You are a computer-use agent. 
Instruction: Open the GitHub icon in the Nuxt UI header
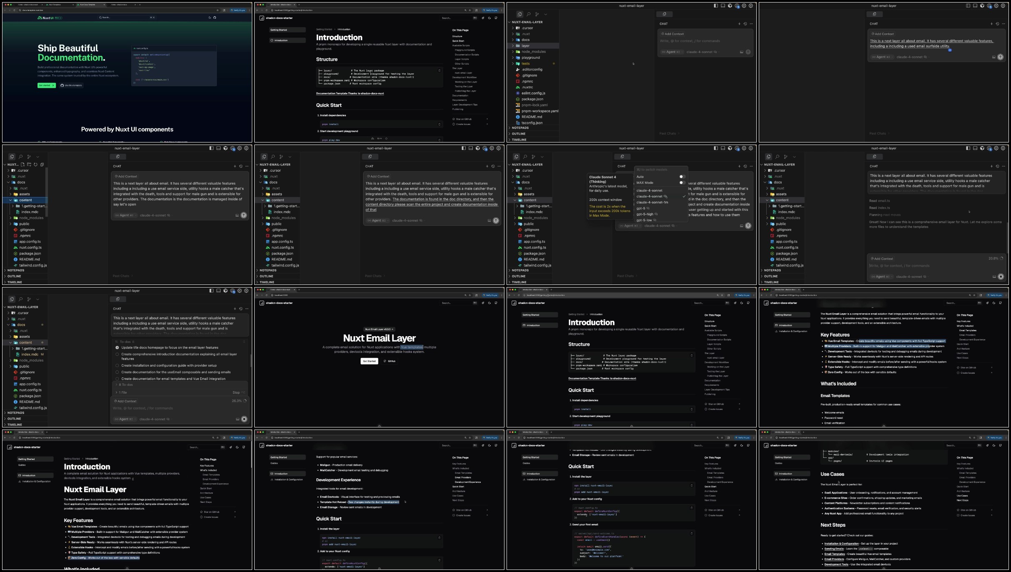pyautogui.click(x=215, y=17)
